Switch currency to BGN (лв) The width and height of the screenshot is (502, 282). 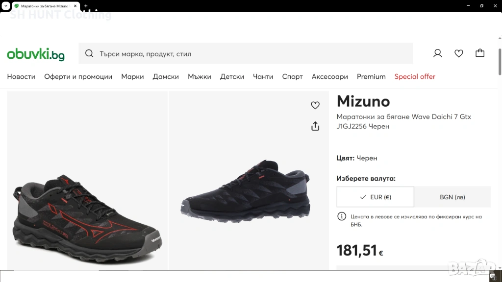pos(452,197)
